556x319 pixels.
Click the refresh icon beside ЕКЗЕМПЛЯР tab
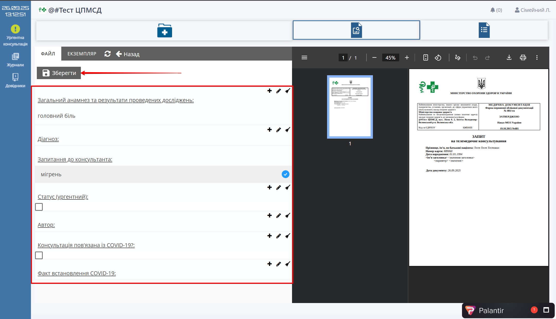click(107, 54)
